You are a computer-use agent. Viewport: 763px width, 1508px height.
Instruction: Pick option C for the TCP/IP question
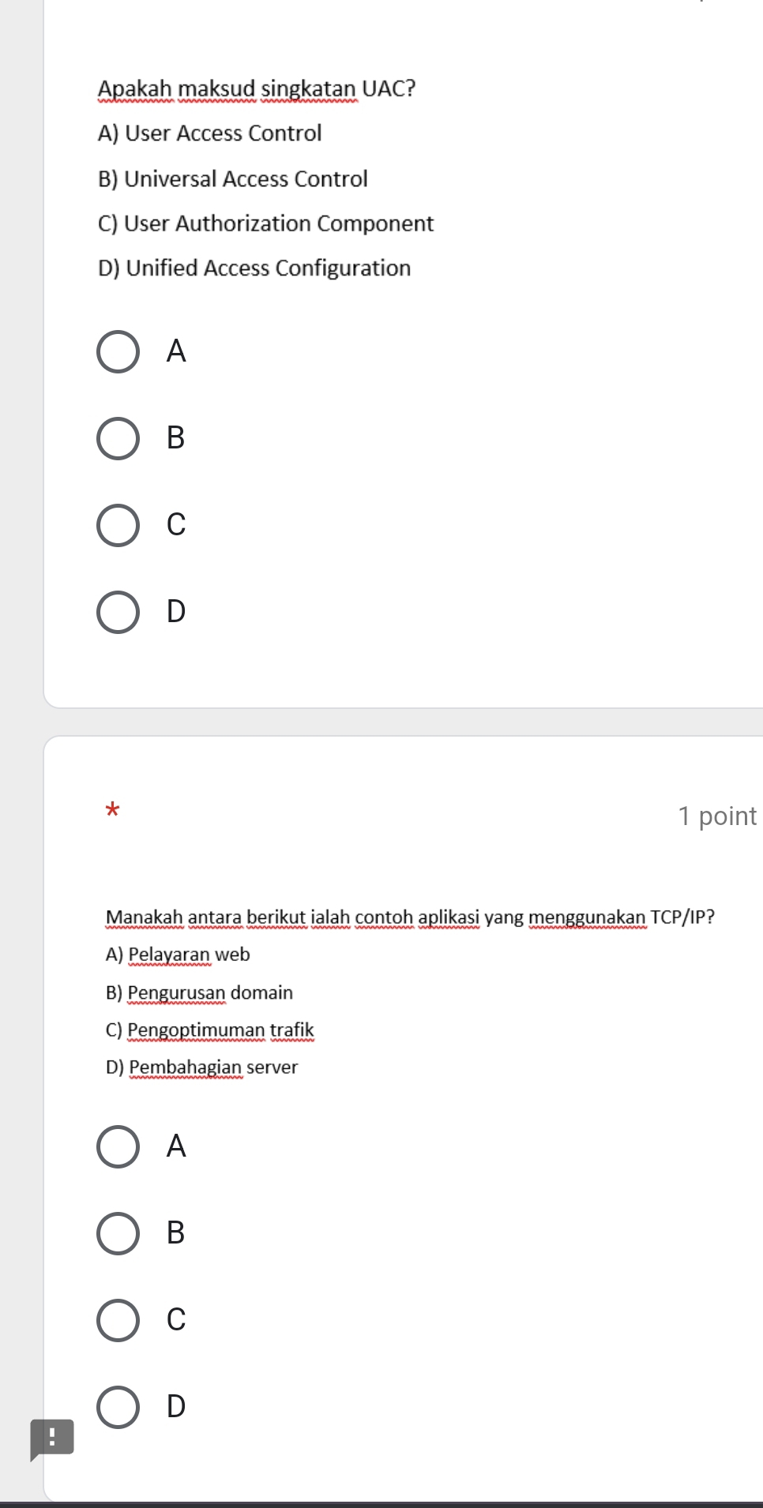click(x=118, y=1320)
